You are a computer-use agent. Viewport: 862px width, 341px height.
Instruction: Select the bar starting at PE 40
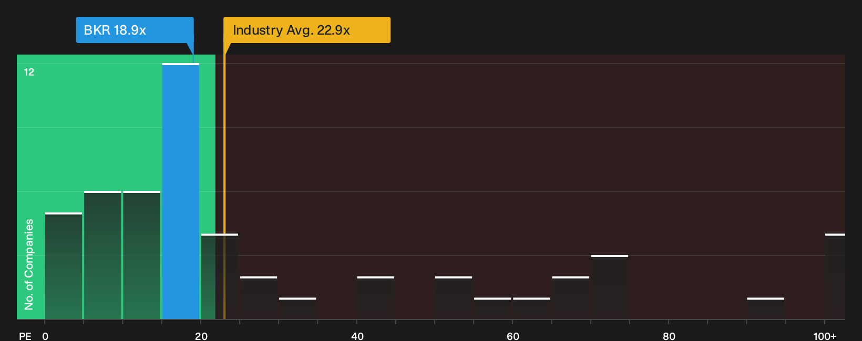pyautogui.click(x=376, y=297)
